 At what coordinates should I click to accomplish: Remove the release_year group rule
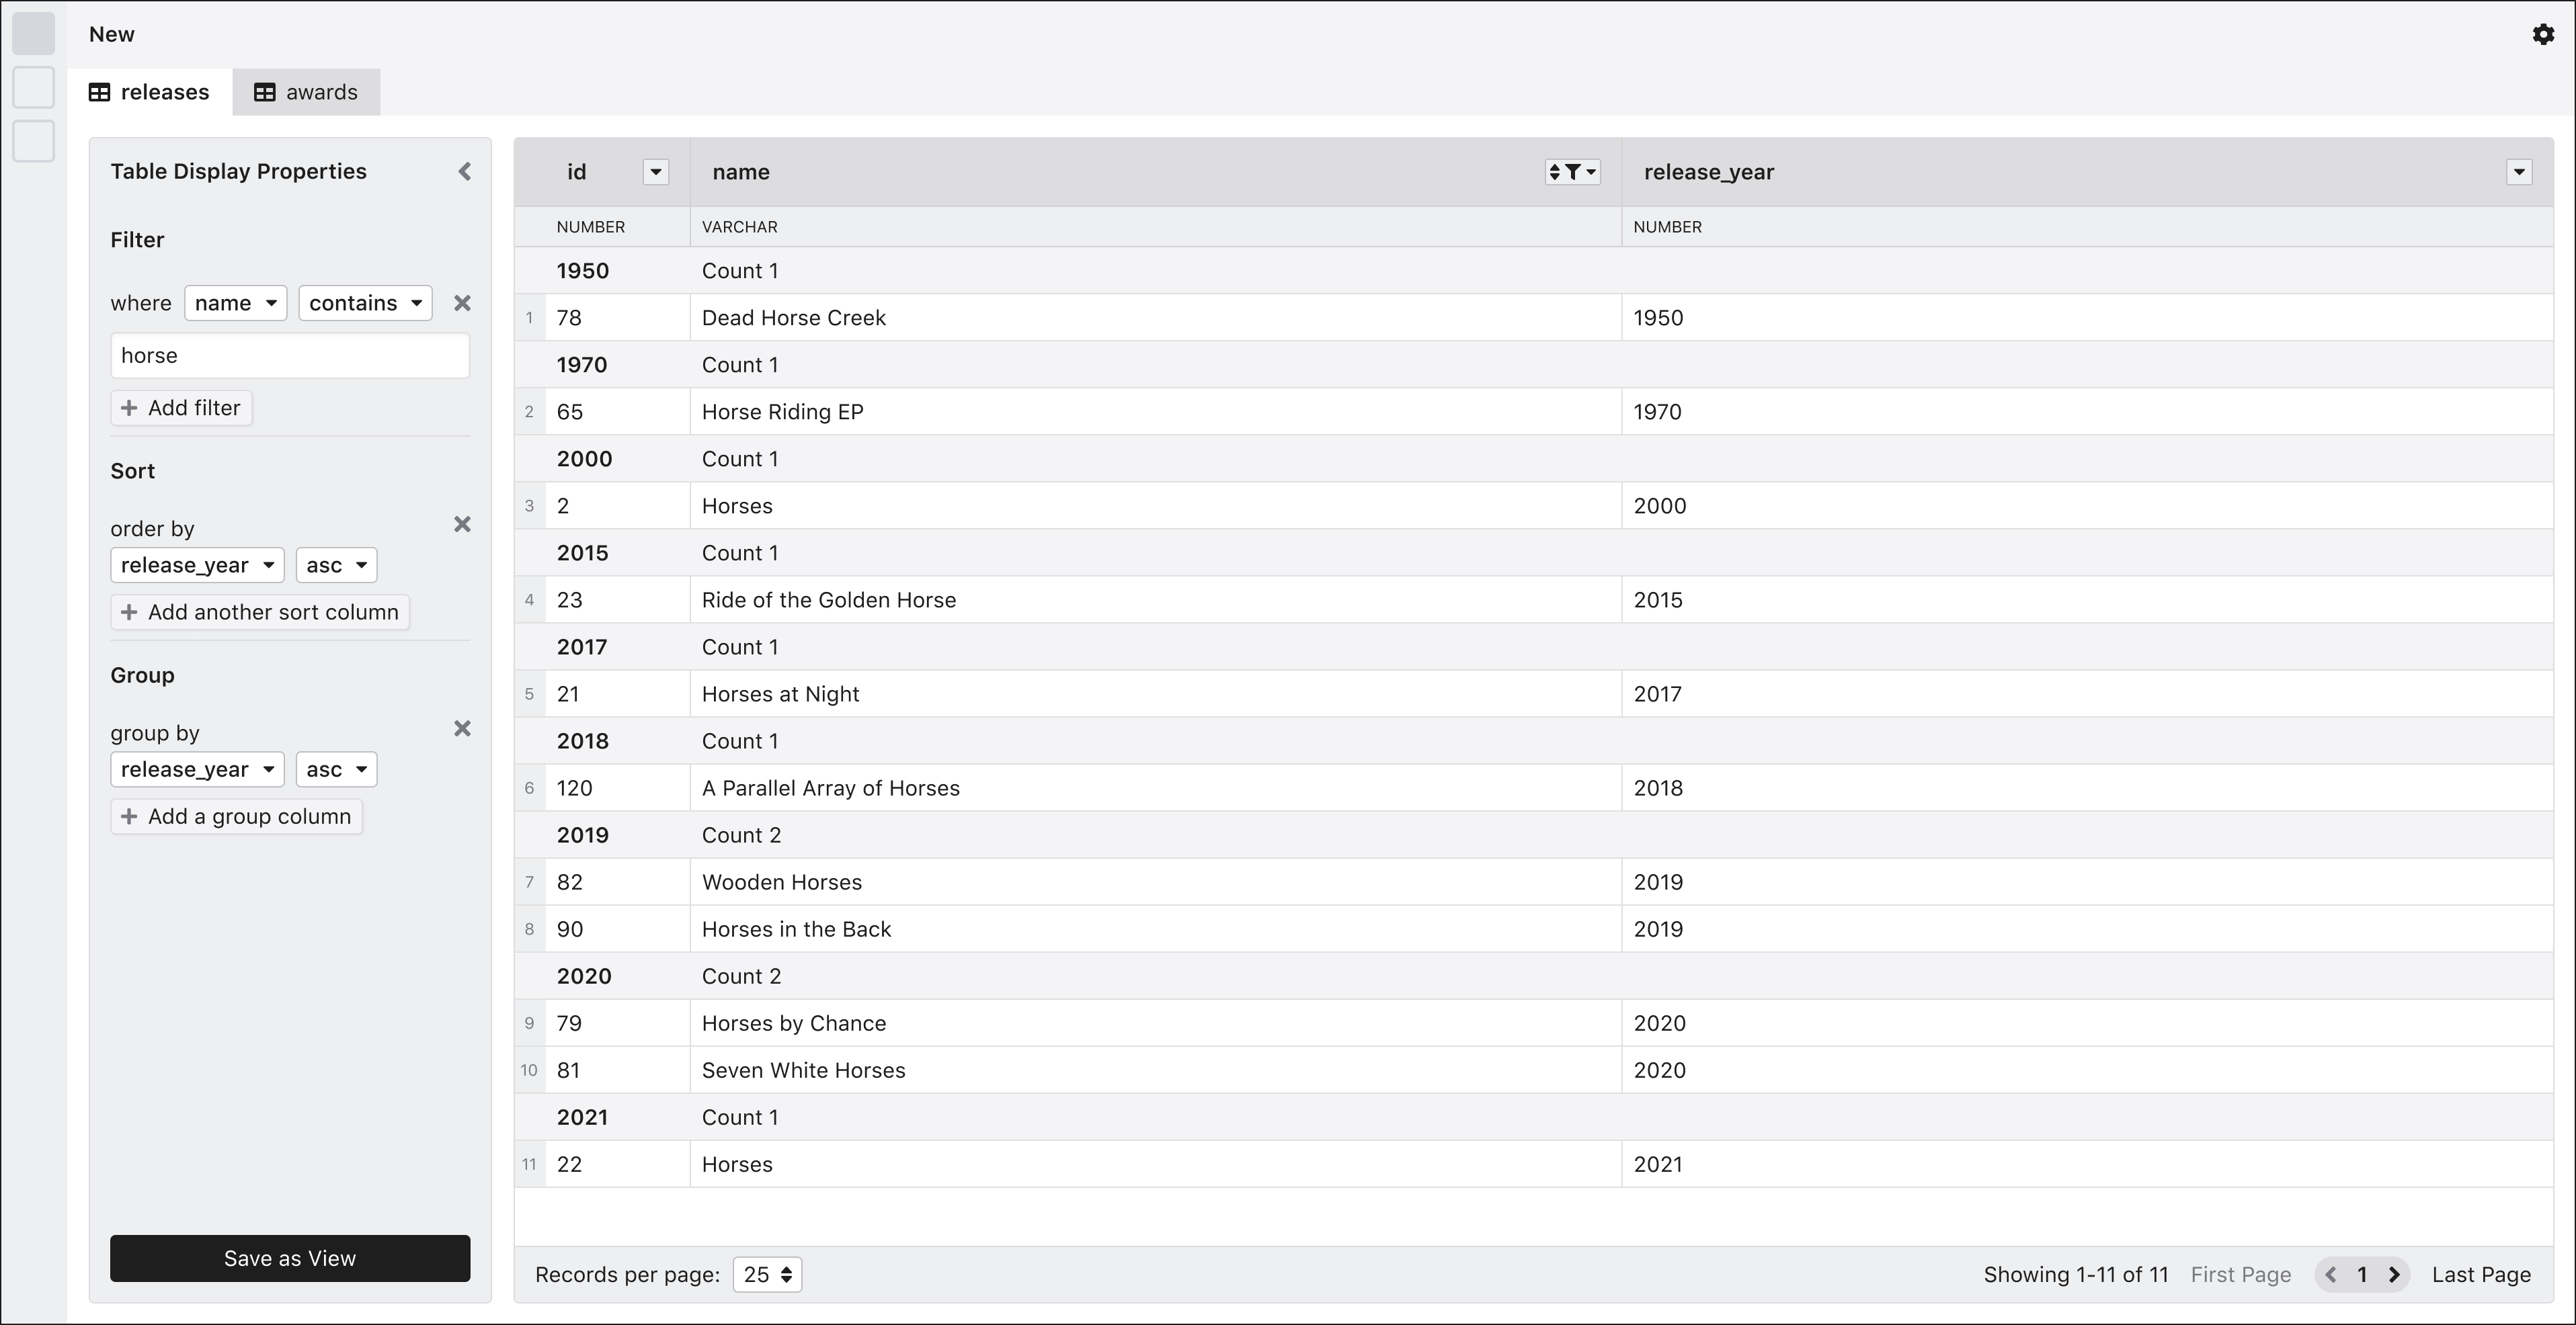[462, 728]
